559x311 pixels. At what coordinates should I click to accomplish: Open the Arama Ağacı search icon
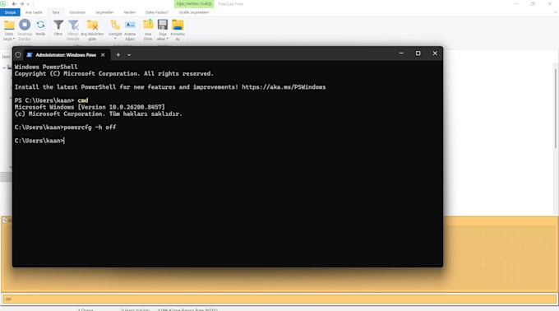130,25
